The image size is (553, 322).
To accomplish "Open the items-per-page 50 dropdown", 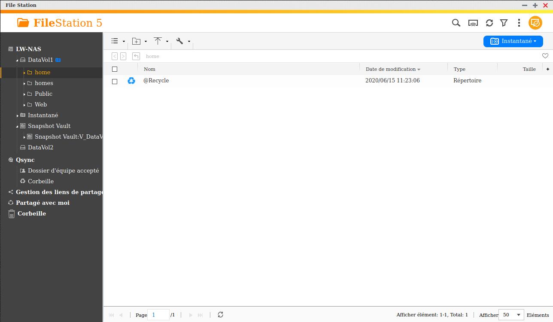I will (511, 315).
